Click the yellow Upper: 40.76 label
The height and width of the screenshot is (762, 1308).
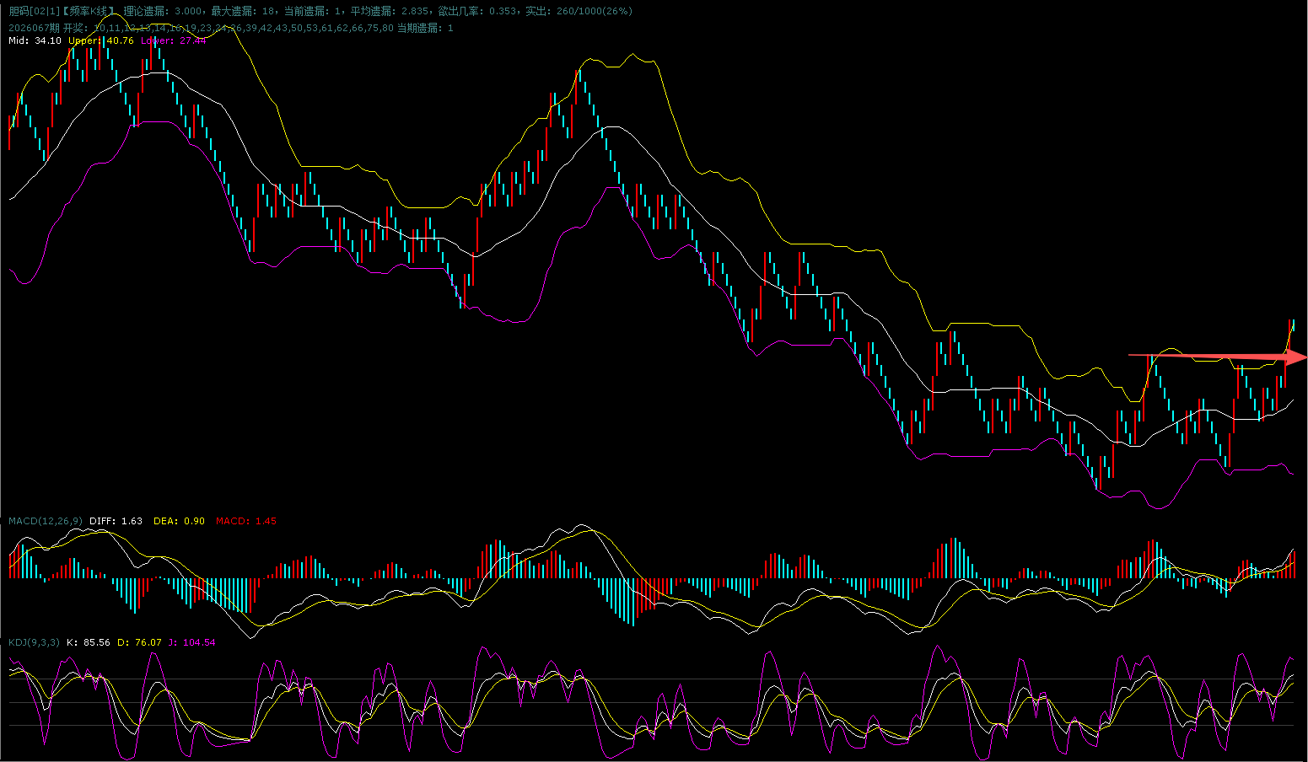coord(101,40)
